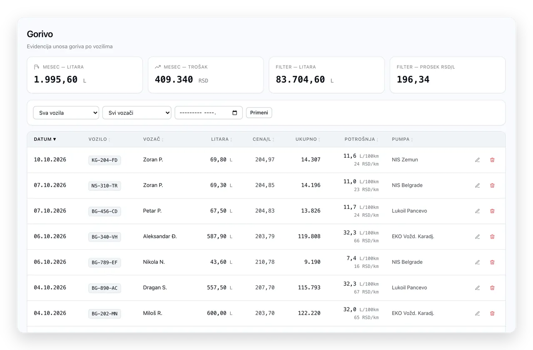Click the MESEC — TROŠAK summary card
Viewport: 533px width, 350px height.
pyautogui.click(x=206, y=75)
